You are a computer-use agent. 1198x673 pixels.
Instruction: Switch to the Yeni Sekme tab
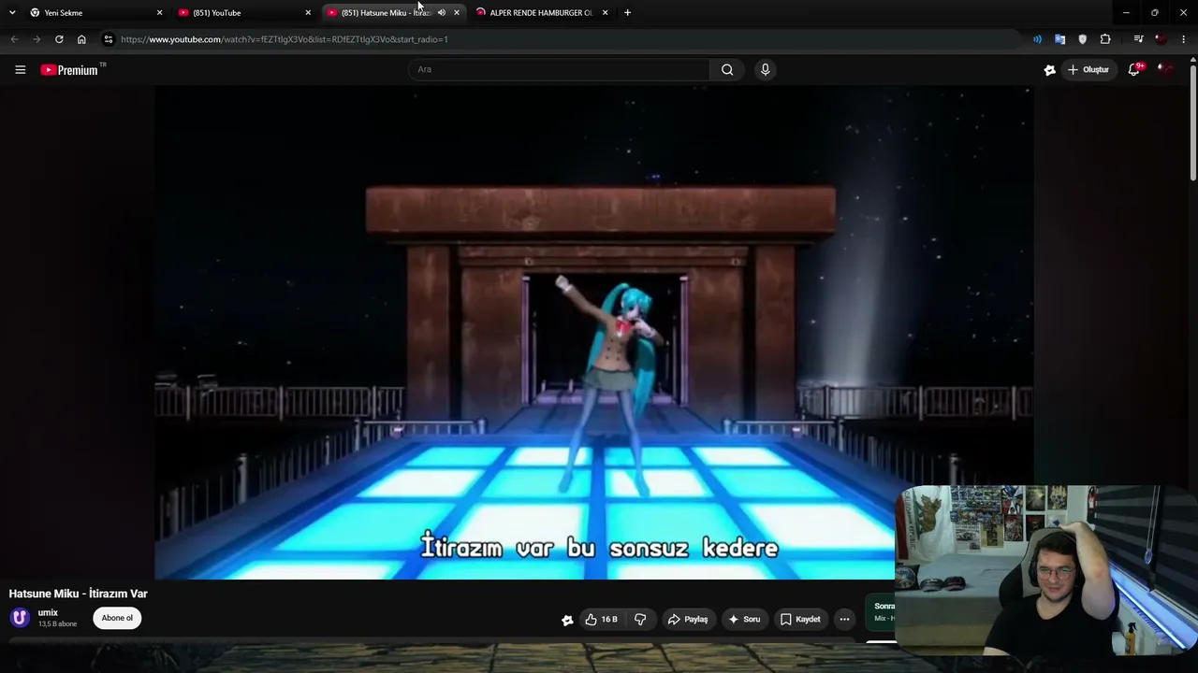click(95, 13)
